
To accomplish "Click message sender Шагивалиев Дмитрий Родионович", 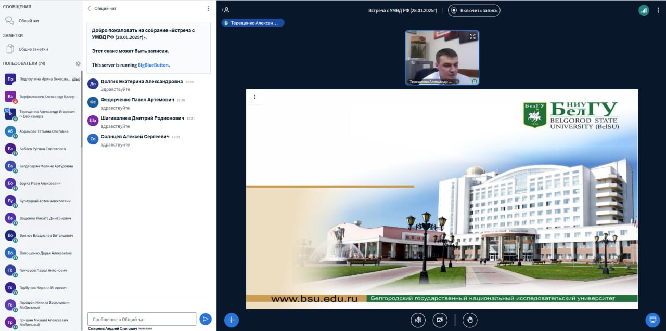I will coord(143,118).
